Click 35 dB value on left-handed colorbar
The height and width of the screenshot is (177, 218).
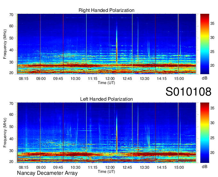tap(212, 108)
